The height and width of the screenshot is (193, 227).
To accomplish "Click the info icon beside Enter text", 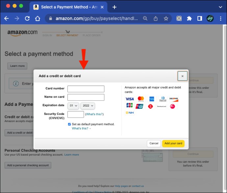I will [16, 84].
